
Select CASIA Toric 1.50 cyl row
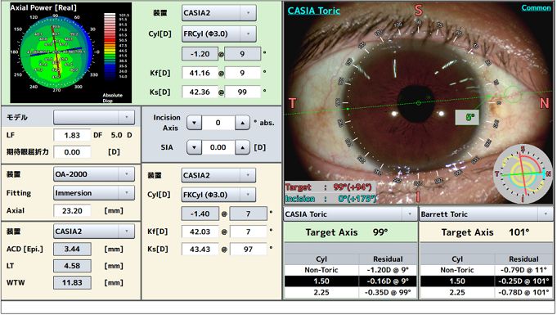click(351, 281)
